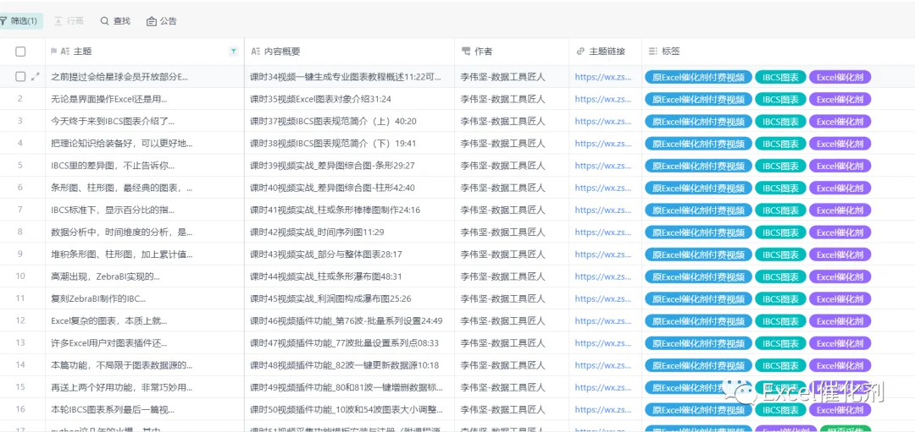Viewport: 915px width, 432px height.
Task: Click summary 课时41视频实战_柱或条形棒棒图制作
Action: [x=335, y=210]
